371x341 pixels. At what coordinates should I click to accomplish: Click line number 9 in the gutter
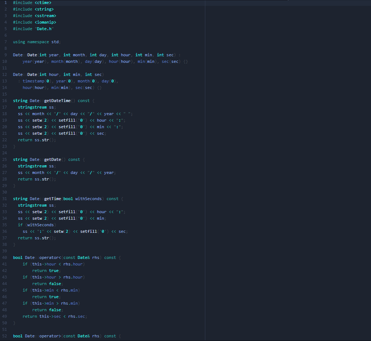(6, 55)
